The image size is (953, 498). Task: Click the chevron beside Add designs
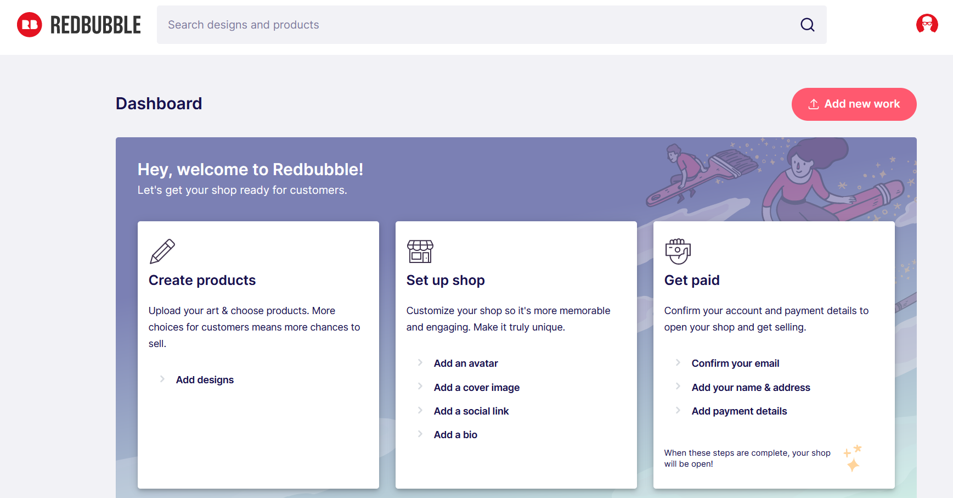coord(162,379)
